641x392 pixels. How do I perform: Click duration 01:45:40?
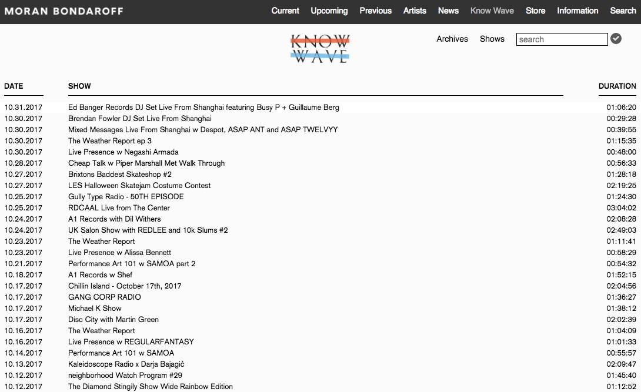[x=621, y=376]
